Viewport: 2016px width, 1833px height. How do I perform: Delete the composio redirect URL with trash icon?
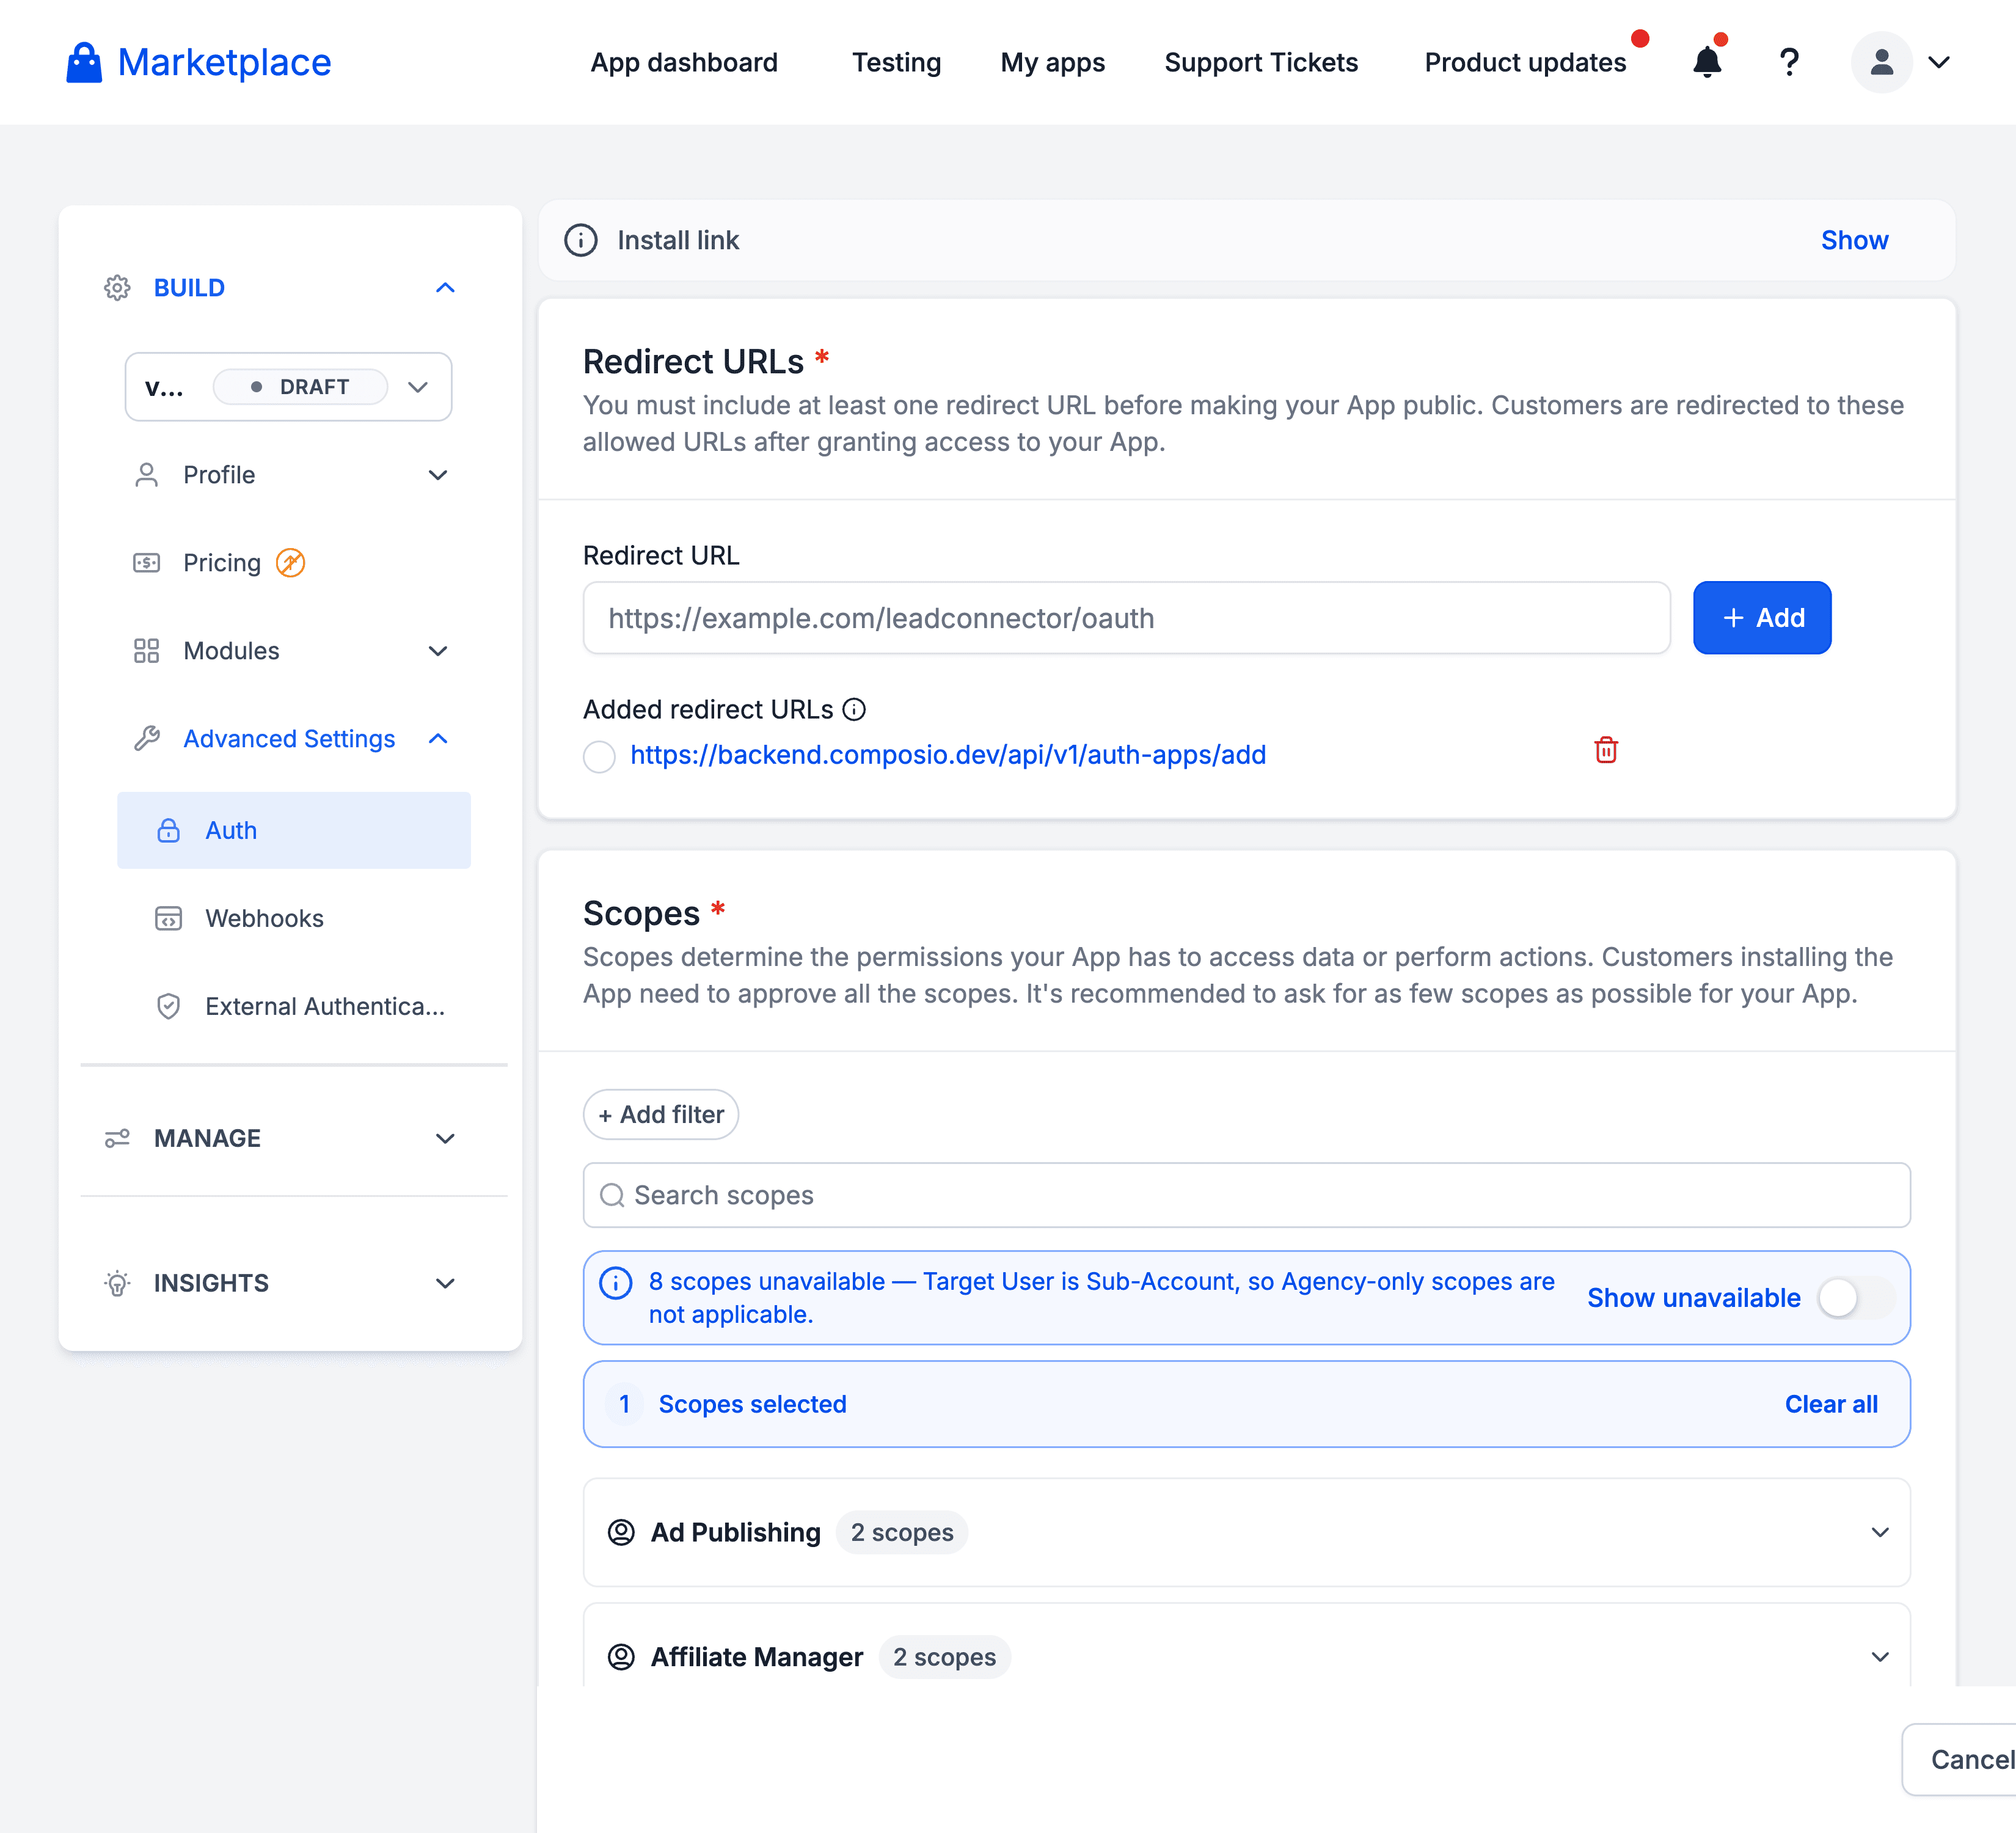(x=1606, y=750)
